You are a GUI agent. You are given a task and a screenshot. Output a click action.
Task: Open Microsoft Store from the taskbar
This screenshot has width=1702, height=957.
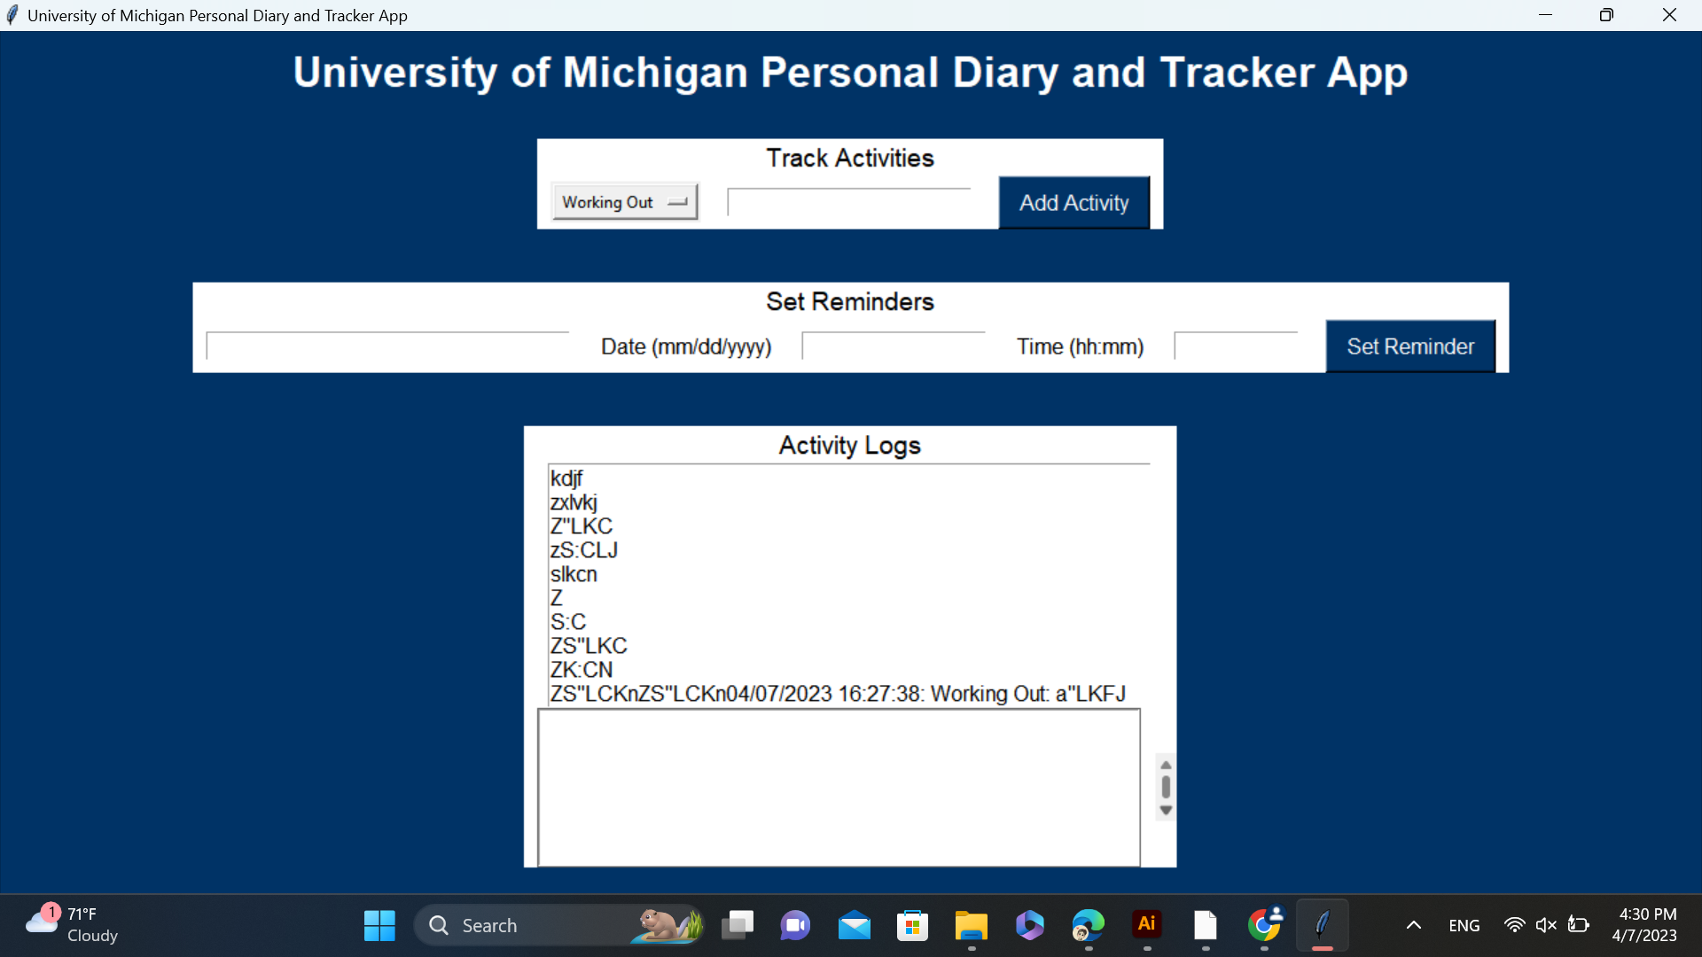click(x=912, y=925)
